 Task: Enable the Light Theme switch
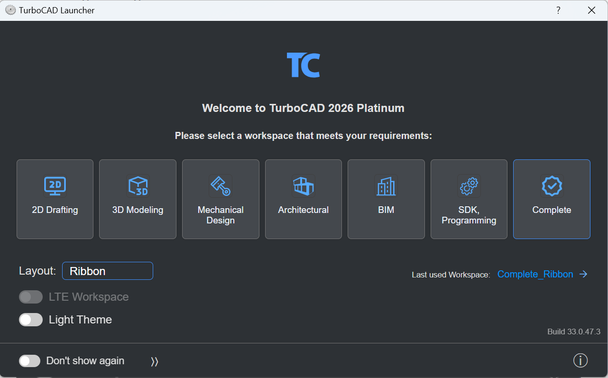31,320
